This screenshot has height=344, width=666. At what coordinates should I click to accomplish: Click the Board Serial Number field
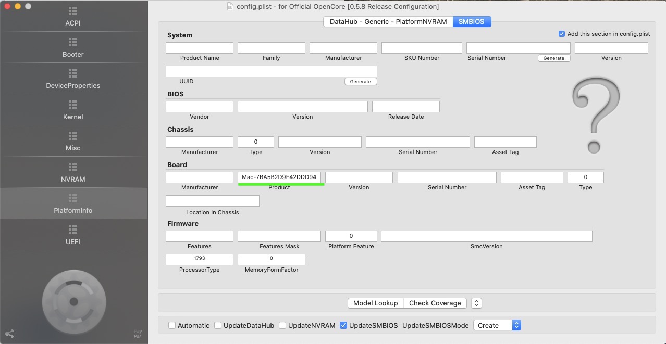[447, 177]
